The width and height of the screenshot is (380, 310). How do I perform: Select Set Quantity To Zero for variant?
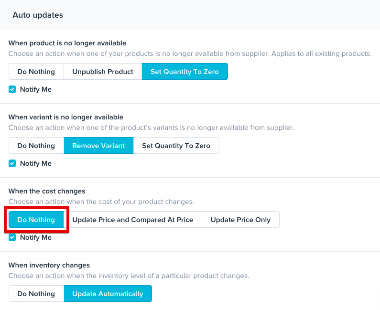176,146
